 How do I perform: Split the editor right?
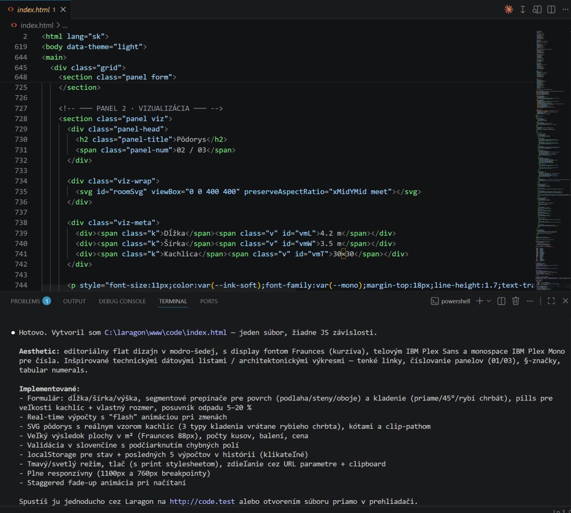tap(551, 10)
